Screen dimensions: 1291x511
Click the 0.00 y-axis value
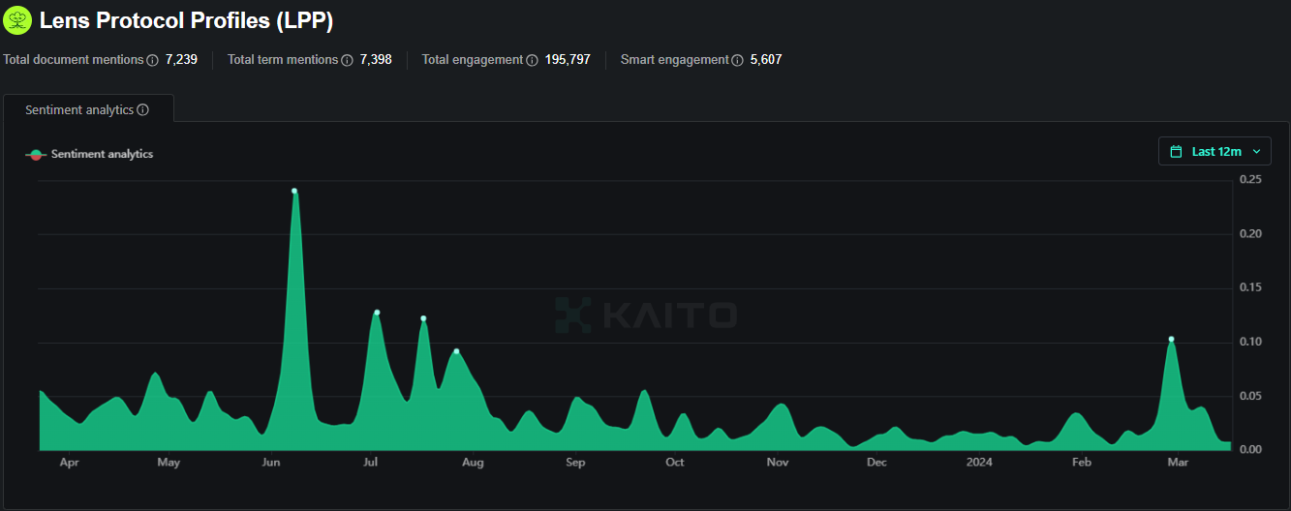pyautogui.click(x=1250, y=450)
